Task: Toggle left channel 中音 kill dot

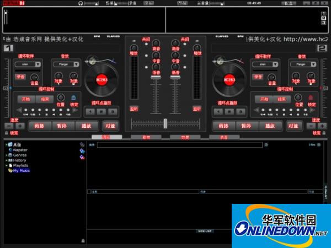Action: [x=146, y=56]
